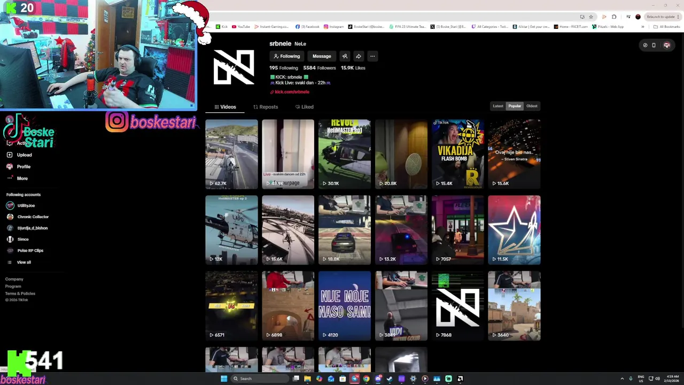Open the Kick bookmark in bookmarks bar
The image size is (684, 385).
(x=222, y=27)
